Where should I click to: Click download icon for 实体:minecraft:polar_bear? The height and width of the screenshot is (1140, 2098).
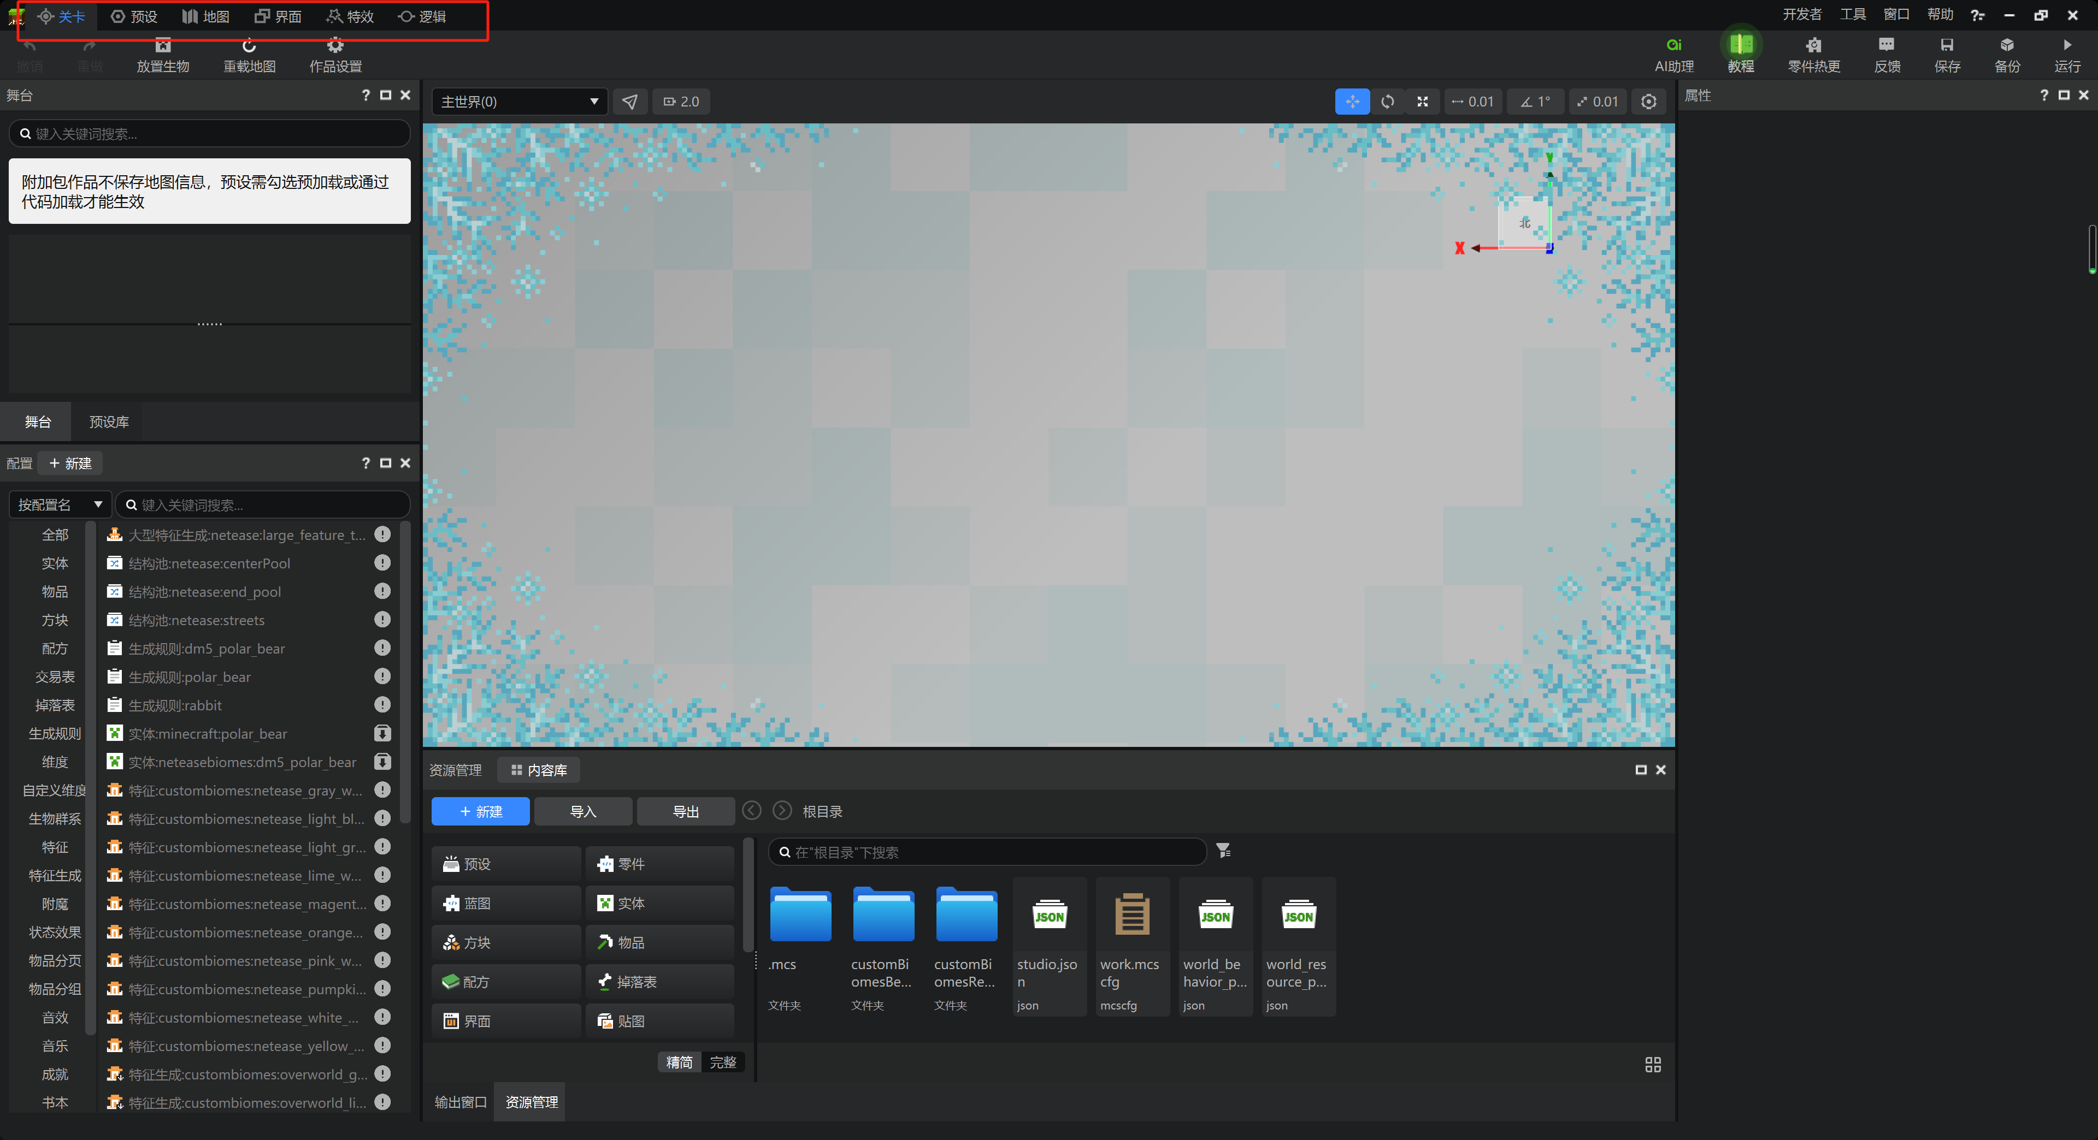[382, 733]
